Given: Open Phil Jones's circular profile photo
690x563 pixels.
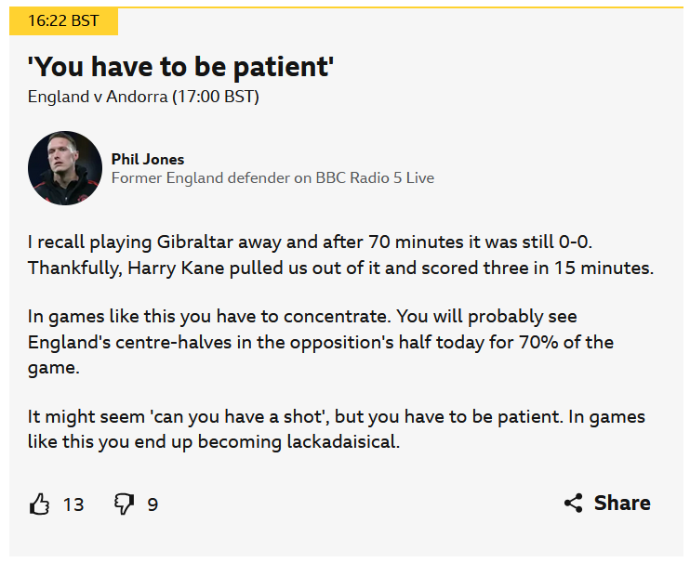Looking at the screenshot, I should coord(64,168).
